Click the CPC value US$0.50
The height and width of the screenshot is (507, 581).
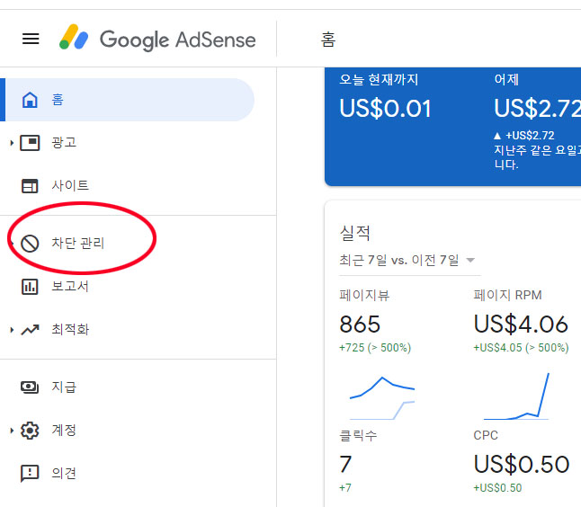click(x=522, y=465)
